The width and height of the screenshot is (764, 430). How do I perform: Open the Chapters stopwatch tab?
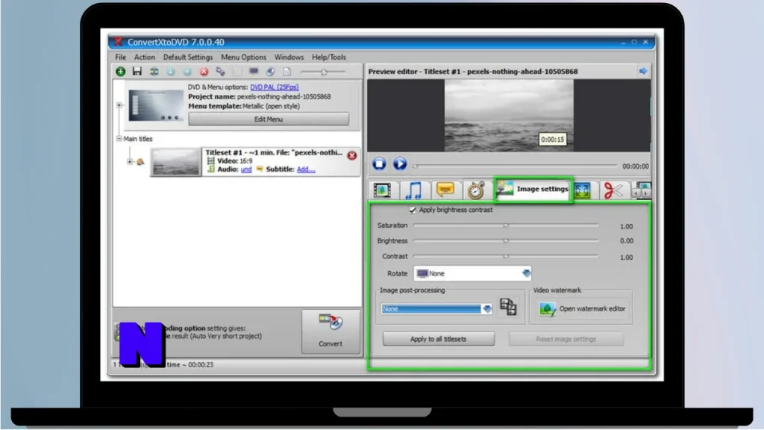476,190
